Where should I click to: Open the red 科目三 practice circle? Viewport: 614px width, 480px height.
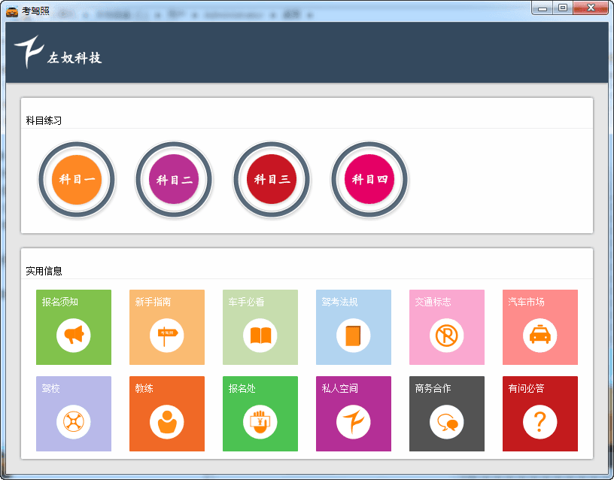pyautogui.click(x=272, y=180)
